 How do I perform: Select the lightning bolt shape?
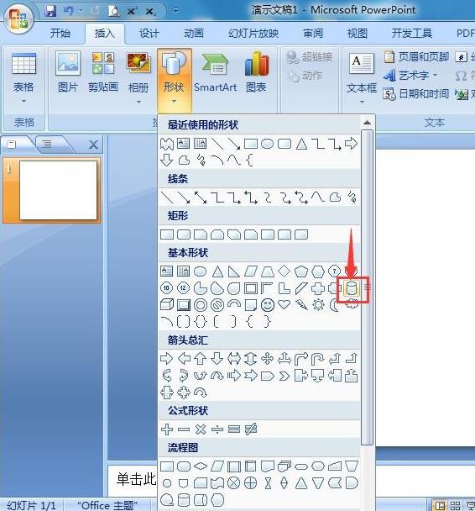[x=301, y=305]
